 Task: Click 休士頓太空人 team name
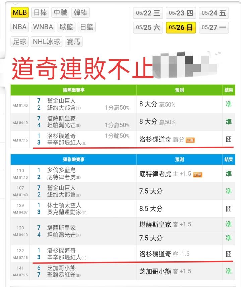tap(64, 205)
